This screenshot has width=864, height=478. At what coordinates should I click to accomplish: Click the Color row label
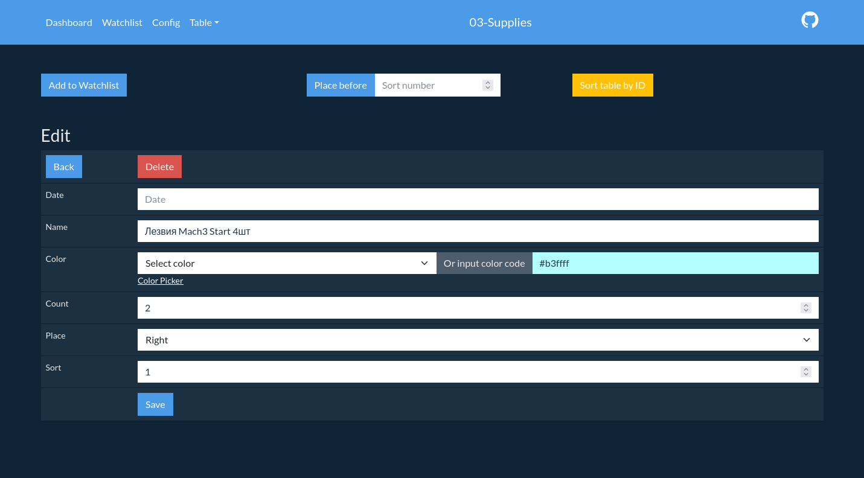click(x=56, y=259)
